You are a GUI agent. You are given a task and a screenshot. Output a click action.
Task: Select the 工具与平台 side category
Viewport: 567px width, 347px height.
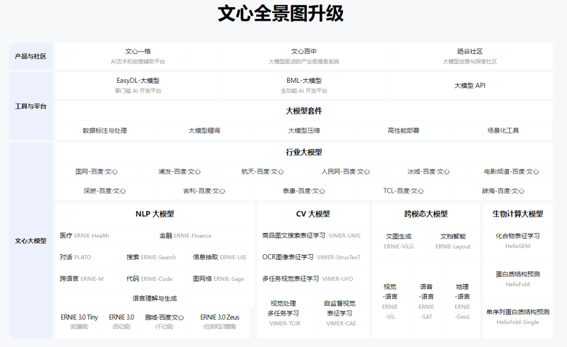tap(30, 106)
